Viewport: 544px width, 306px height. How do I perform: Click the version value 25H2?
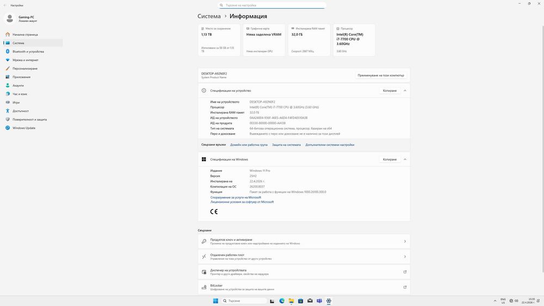[253, 176]
